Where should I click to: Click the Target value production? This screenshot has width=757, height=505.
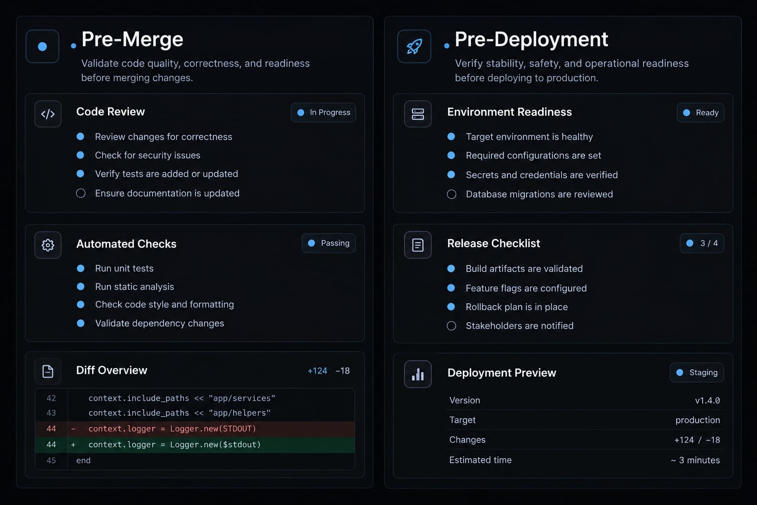point(697,420)
